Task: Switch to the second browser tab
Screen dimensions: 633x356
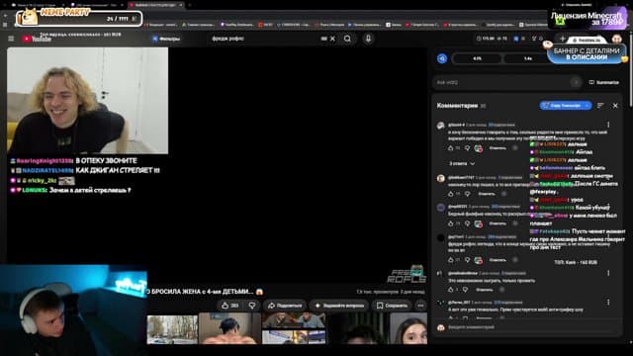Action: tap(97, 5)
